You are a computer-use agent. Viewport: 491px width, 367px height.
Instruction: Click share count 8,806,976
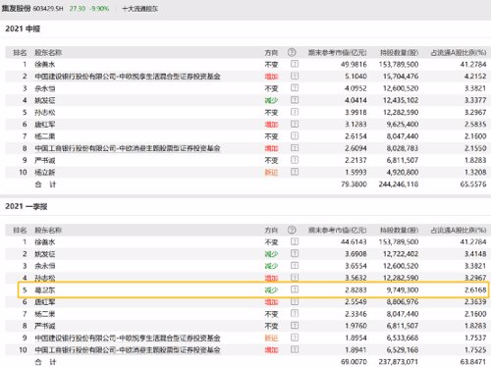click(x=403, y=302)
